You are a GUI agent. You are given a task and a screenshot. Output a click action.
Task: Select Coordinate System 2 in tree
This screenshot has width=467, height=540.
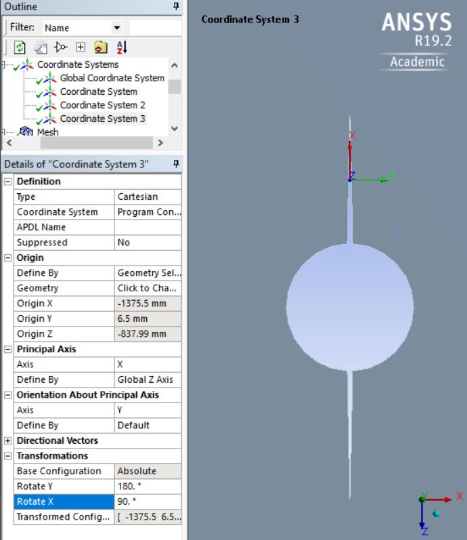pos(103,105)
